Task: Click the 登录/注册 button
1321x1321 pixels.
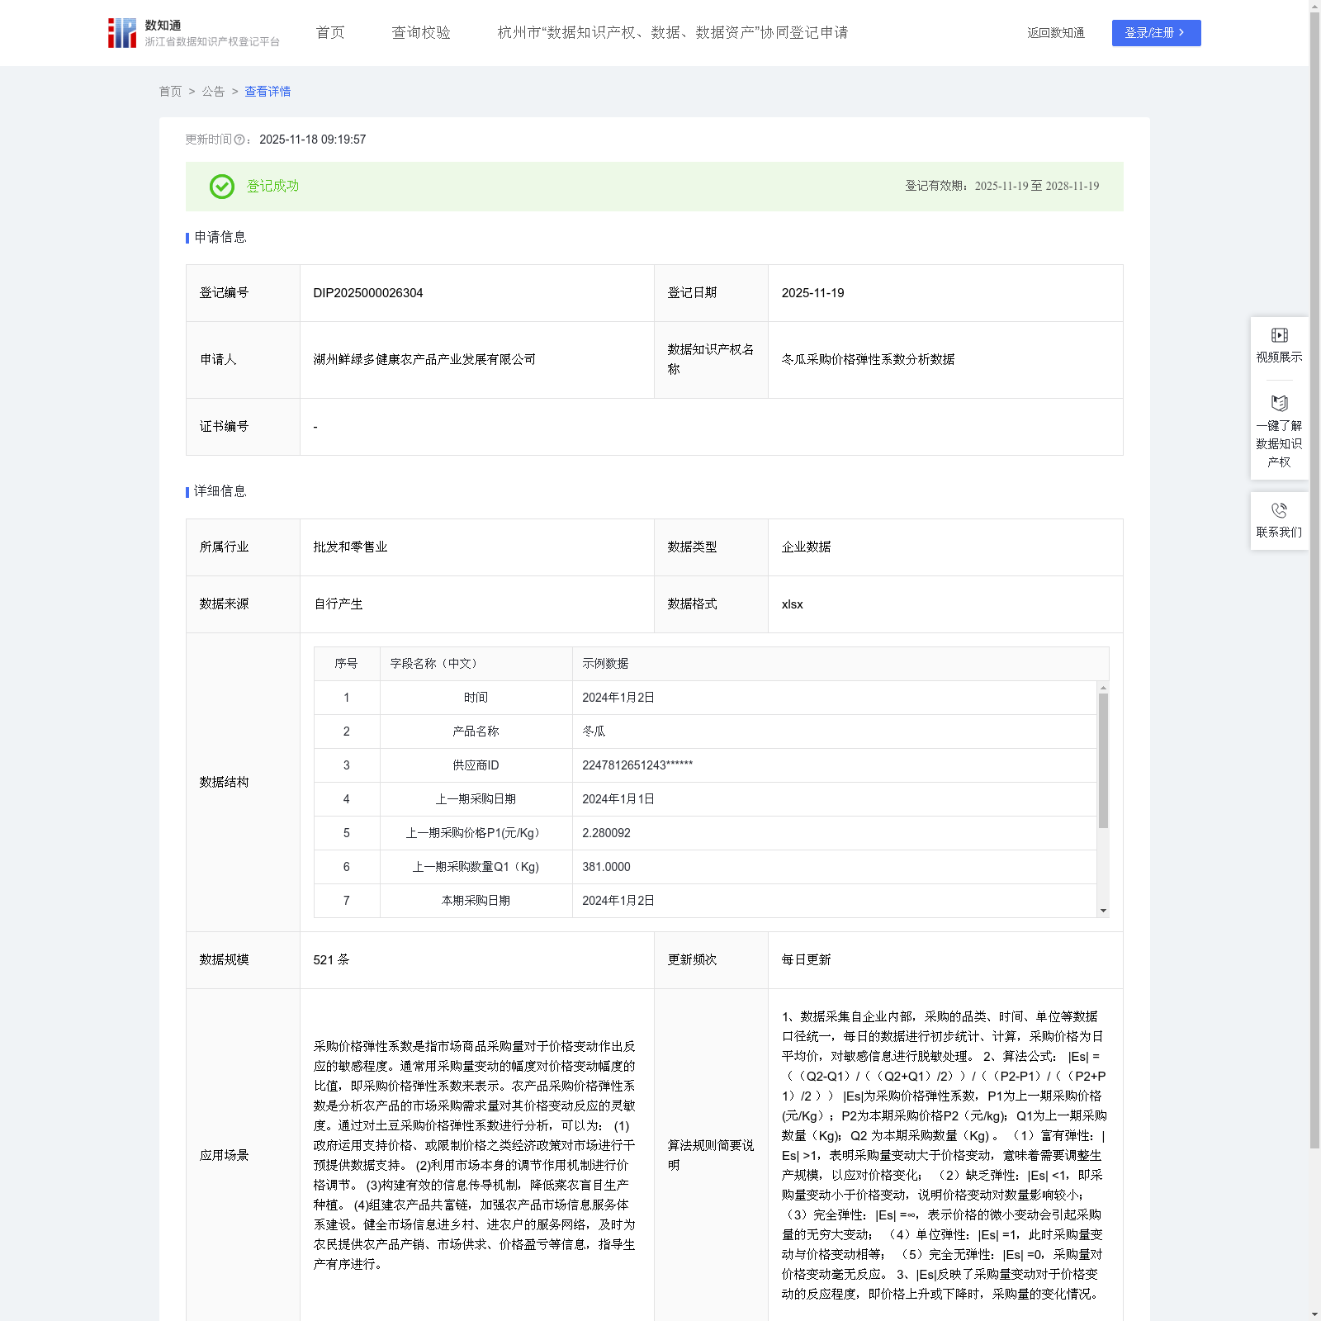Action: coord(1156,33)
